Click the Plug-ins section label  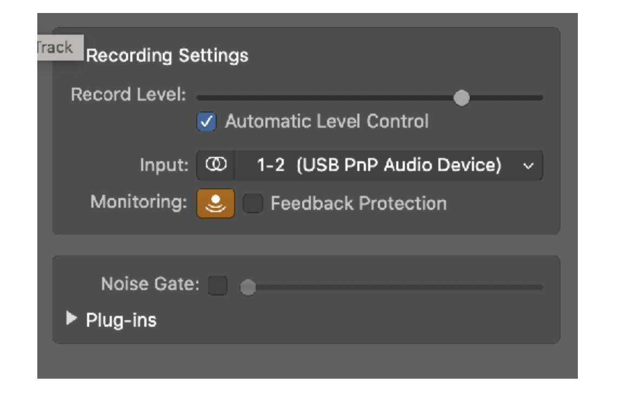[121, 320]
